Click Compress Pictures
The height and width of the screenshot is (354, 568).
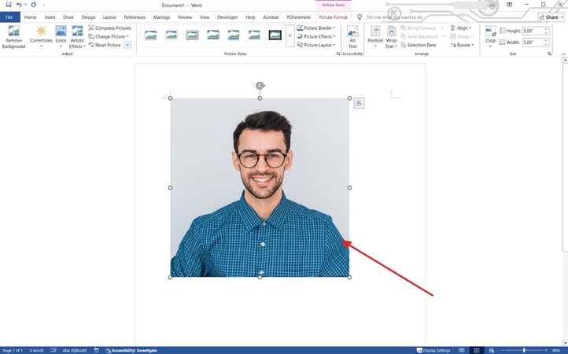[x=110, y=28]
